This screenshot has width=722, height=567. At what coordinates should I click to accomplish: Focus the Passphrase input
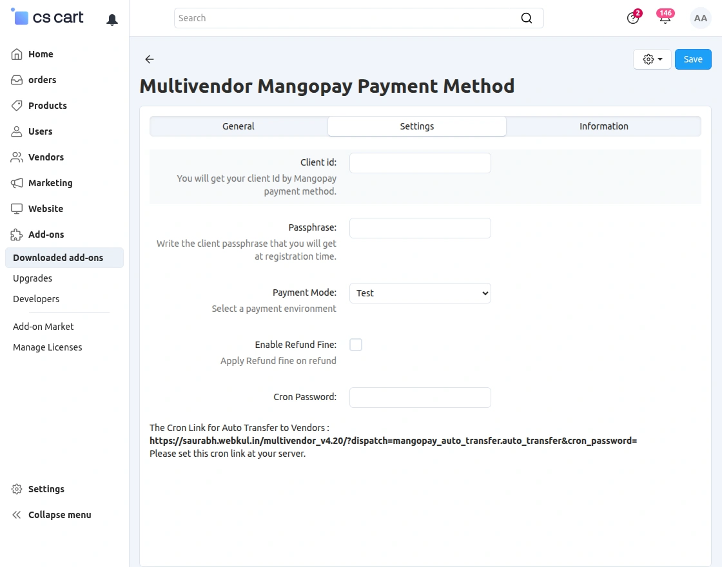(420, 228)
